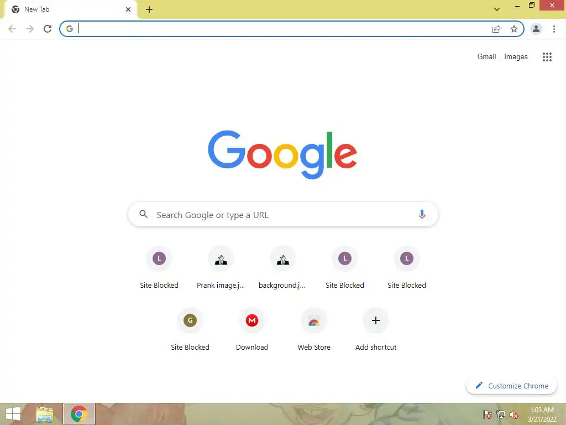Image resolution: width=566 pixels, height=425 pixels.
Task: Click the magnifier icon in search box
Action: point(143,214)
